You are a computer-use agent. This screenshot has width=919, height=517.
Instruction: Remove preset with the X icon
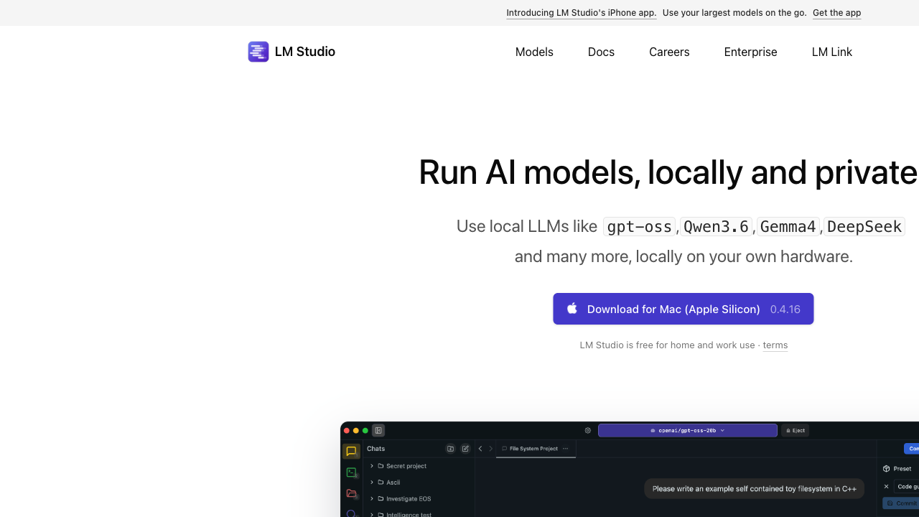pyautogui.click(x=887, y=487)
